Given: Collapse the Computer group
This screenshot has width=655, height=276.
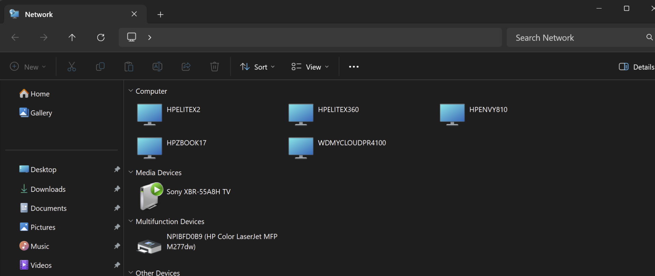Looking at the screenshot, I should coord(131,91).
